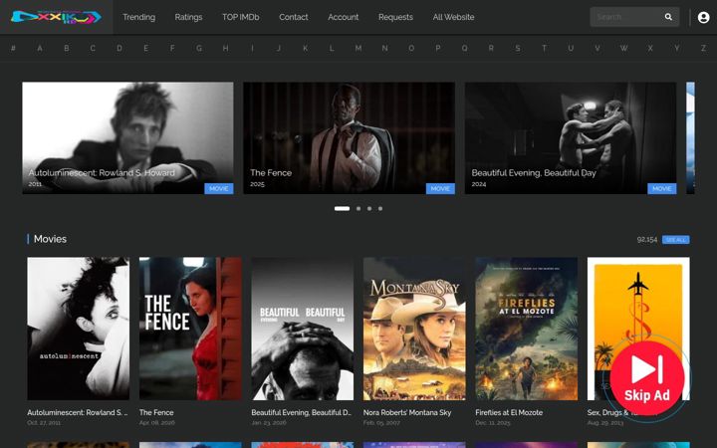
Task: Filter titles by letter A
Action: point(40,48)
